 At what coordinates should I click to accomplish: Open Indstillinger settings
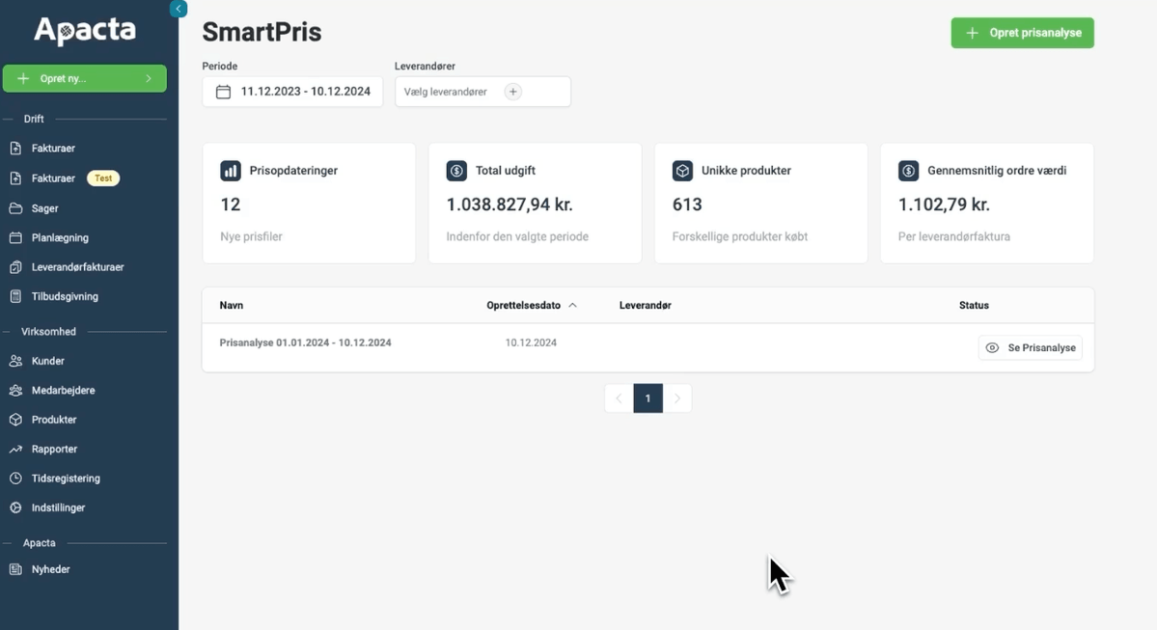(58, 507)
